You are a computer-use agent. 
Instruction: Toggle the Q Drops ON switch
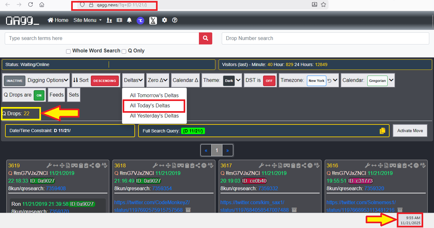[39, 95]
